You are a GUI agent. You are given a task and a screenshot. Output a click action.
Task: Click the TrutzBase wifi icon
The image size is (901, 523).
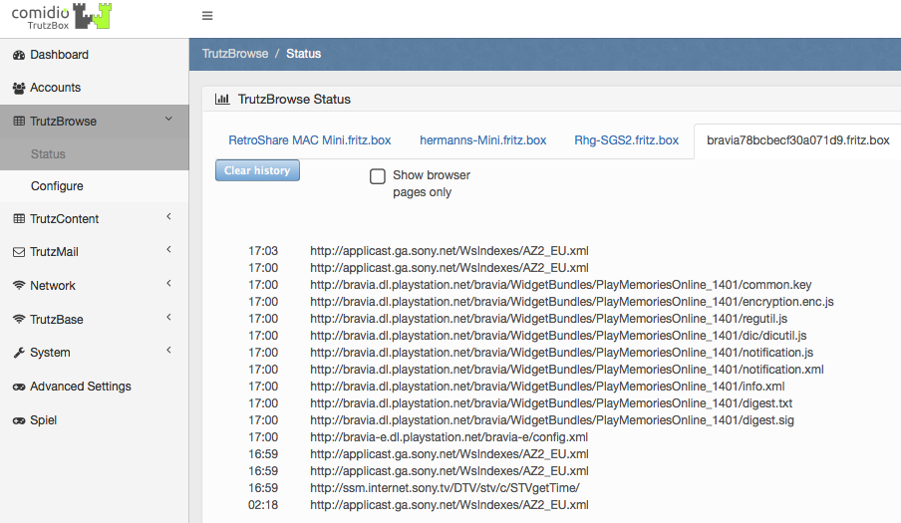click(19, 319)
